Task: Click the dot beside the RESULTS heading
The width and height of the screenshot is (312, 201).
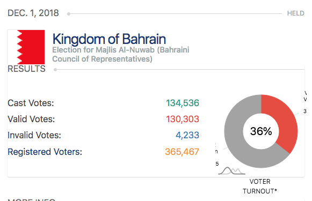Action: coord(55,70)
